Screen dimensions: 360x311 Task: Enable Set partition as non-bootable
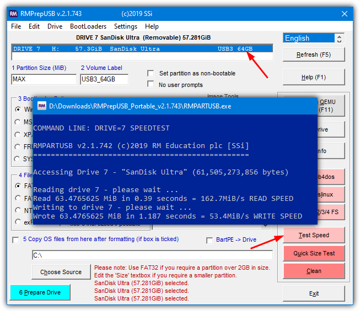(151, 73)
